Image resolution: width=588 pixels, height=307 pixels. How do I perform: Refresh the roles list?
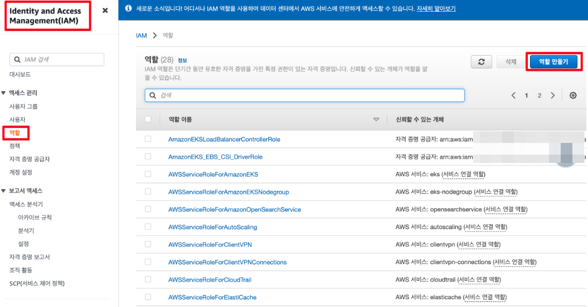tap(482, 62)
